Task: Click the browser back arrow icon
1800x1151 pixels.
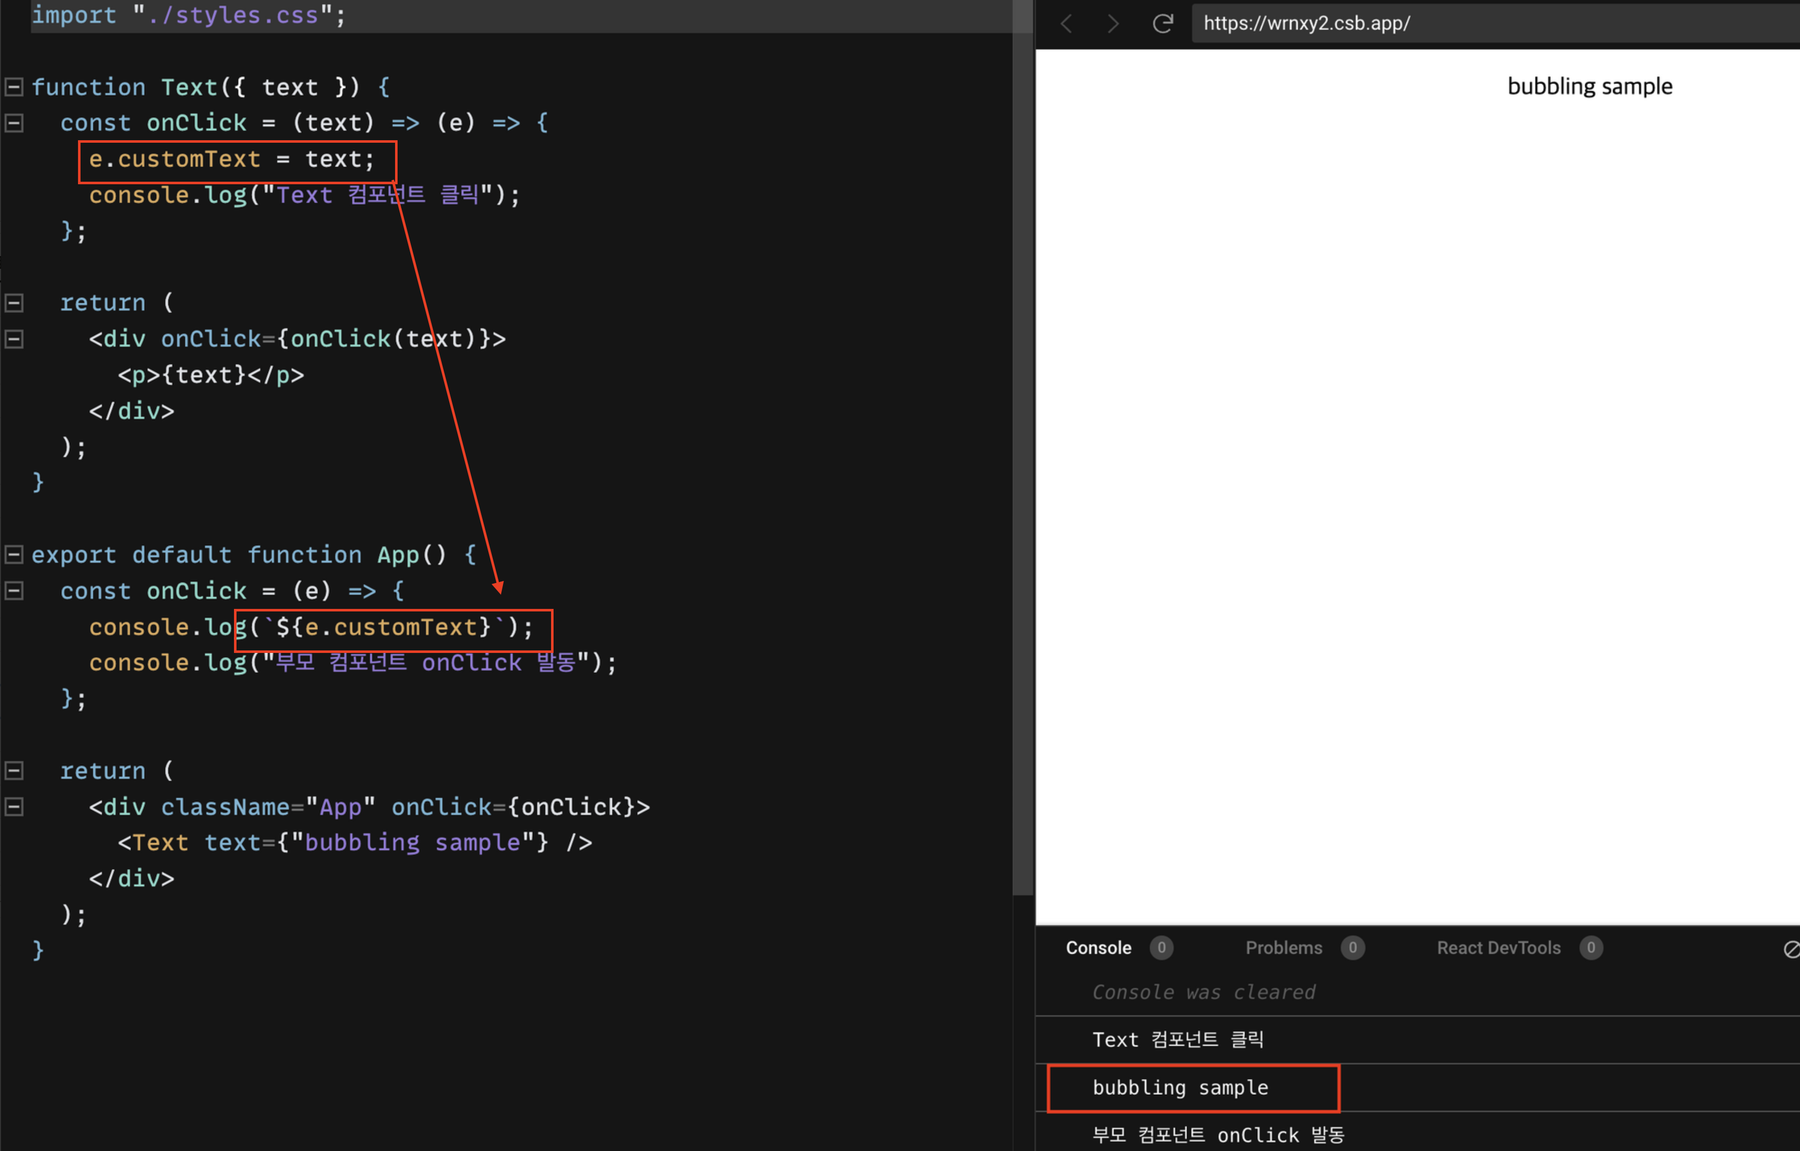Action: coord(1067,24)
